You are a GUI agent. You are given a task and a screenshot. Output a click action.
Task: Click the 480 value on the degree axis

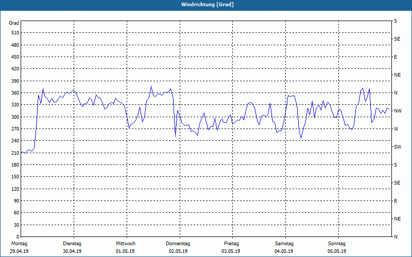[x=15, y=45]
